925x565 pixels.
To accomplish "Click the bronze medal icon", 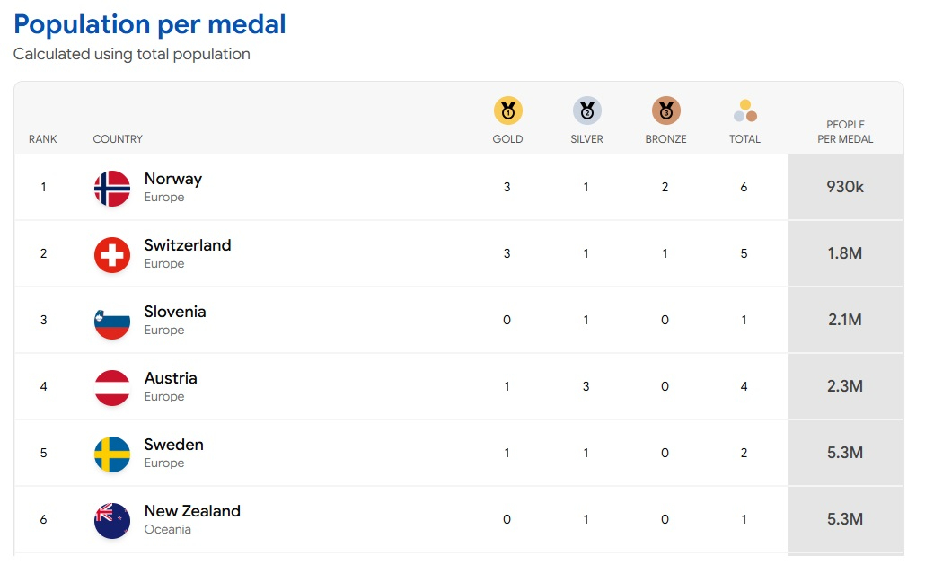I will click(665, 111).
